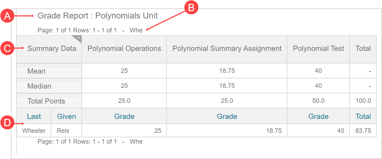Sort by Grade under Polynomial Operations
Image resolution: width=382 pixels, height=159 pixels.
[x=124, y=116]
